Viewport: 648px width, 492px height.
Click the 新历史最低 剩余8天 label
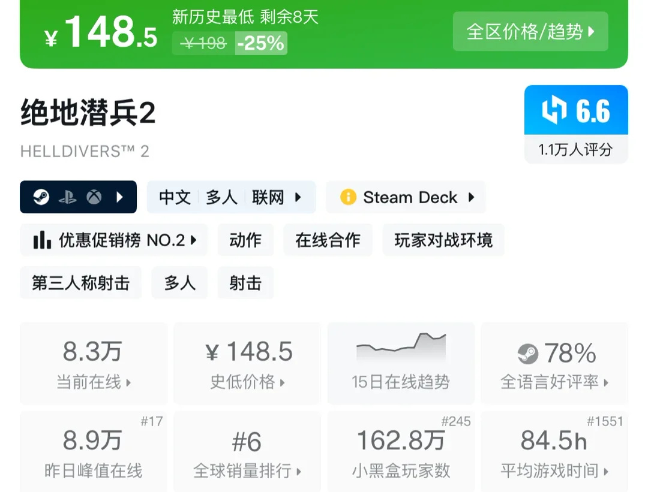pyautogui.click(x=245, y=17)
